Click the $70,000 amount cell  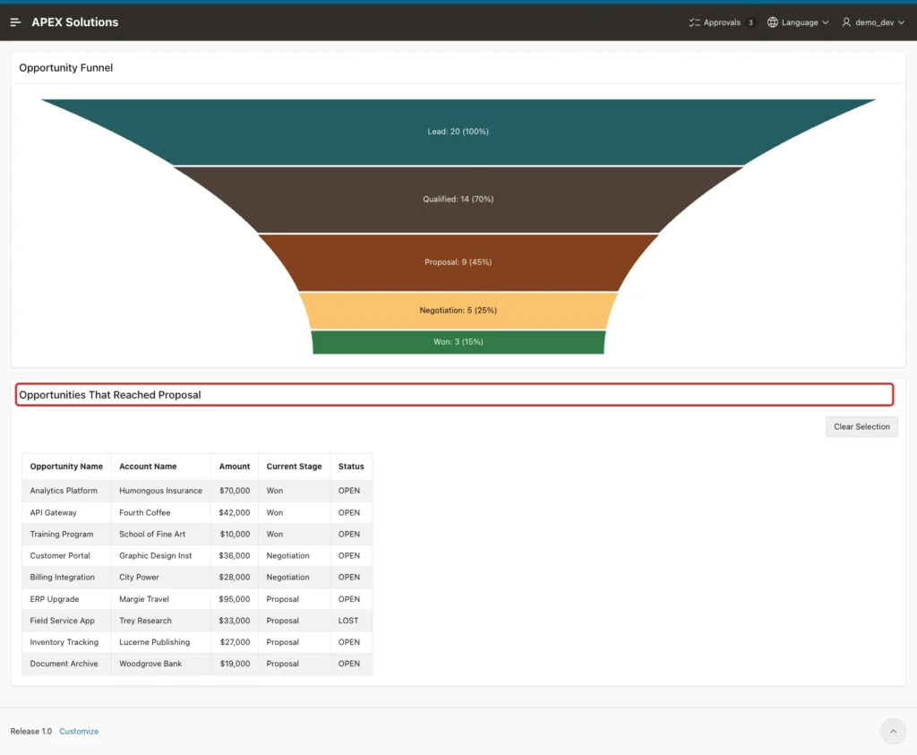pyautogui.click(x=235, y=491)
